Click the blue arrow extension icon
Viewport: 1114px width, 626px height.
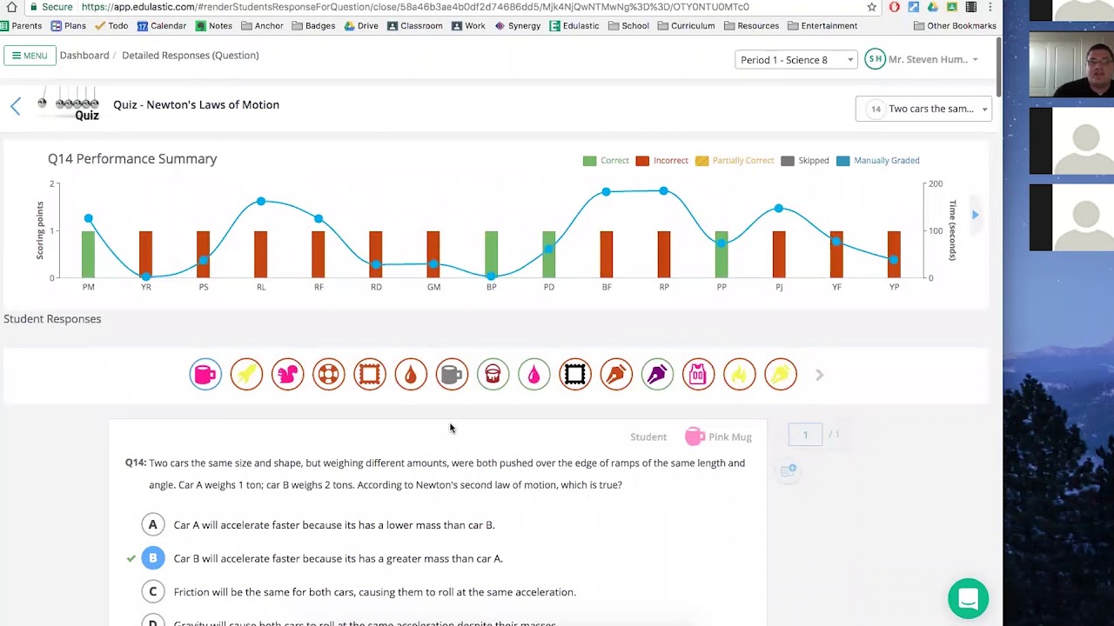(913, 7)
